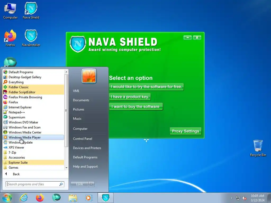The height and width of the screenshot is (203, 271).
Task: Click the taskbar clock and date
Action: 258,198
